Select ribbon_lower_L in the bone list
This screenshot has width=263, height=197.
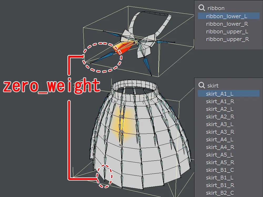click(226, 16)
